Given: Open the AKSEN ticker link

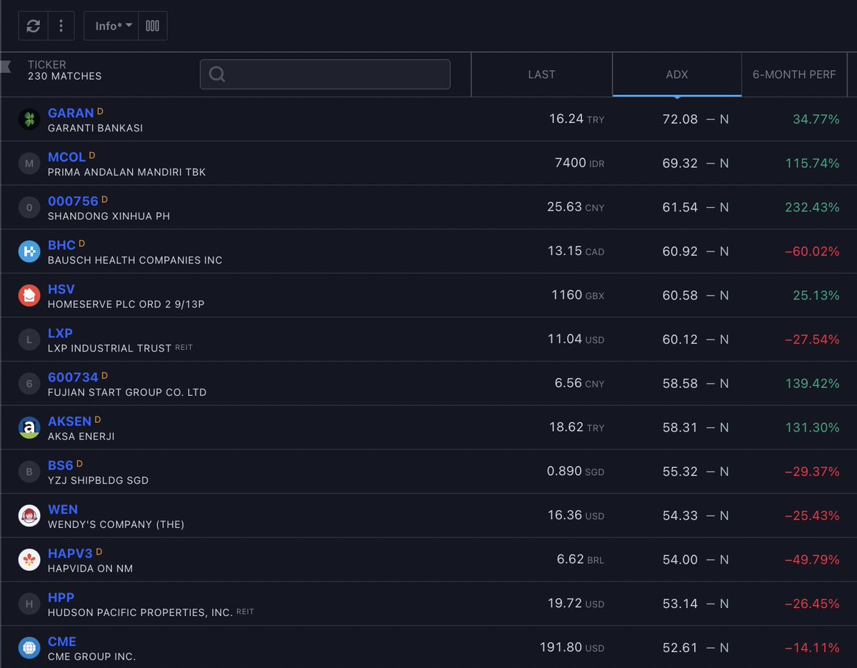Looking at the screenshot, I should (69, 422).
